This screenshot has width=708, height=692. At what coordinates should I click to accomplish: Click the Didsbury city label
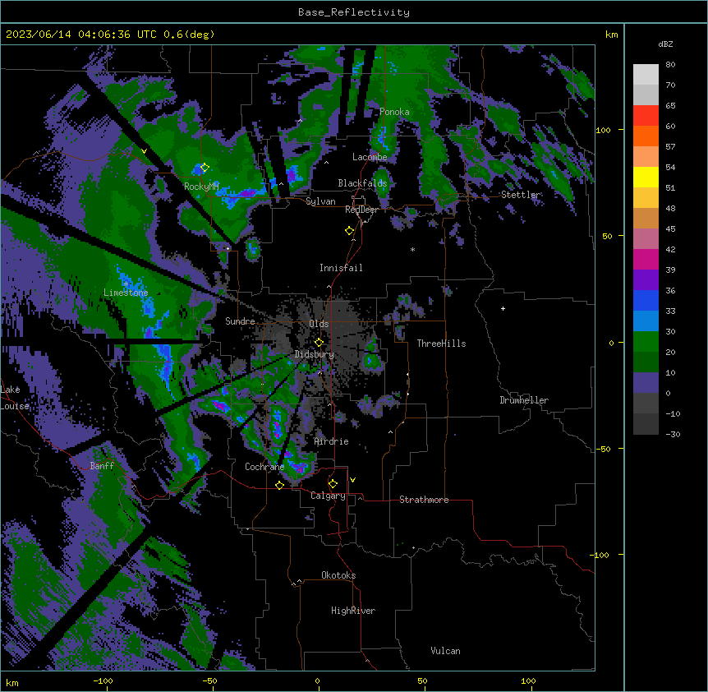point(315,354)
